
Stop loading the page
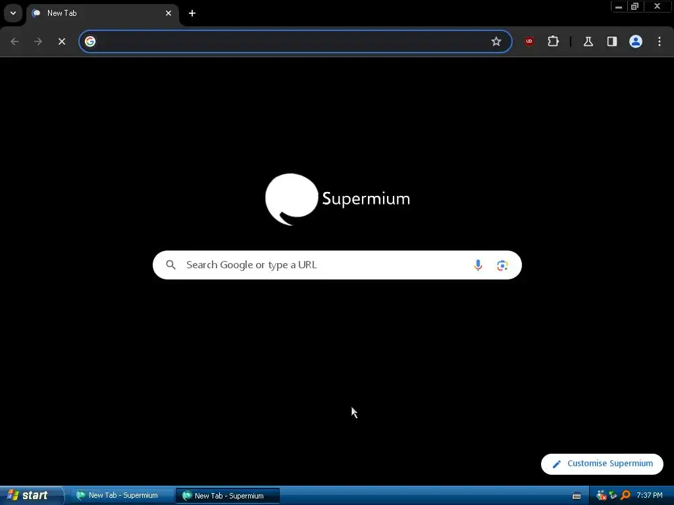pos(62,41)
